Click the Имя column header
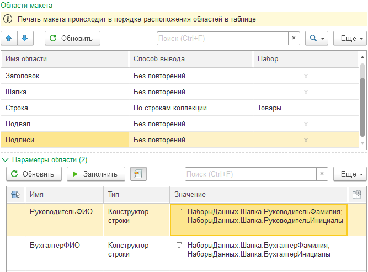Image resolution: width=368 pixels, height=272 pixels. [x=64, y=195]
